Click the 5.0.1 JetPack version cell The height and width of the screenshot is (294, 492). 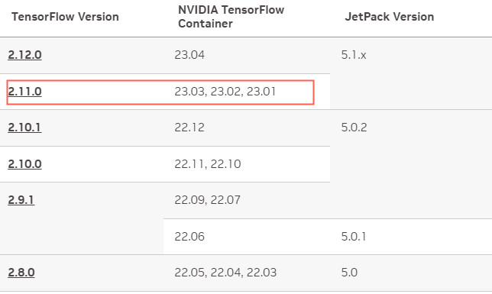pyautogui.click(x=354, y=237)
